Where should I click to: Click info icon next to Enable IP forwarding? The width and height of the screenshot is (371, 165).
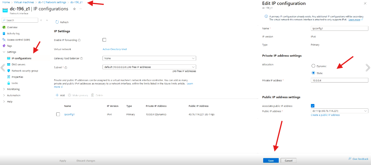[x=79, y=40]
